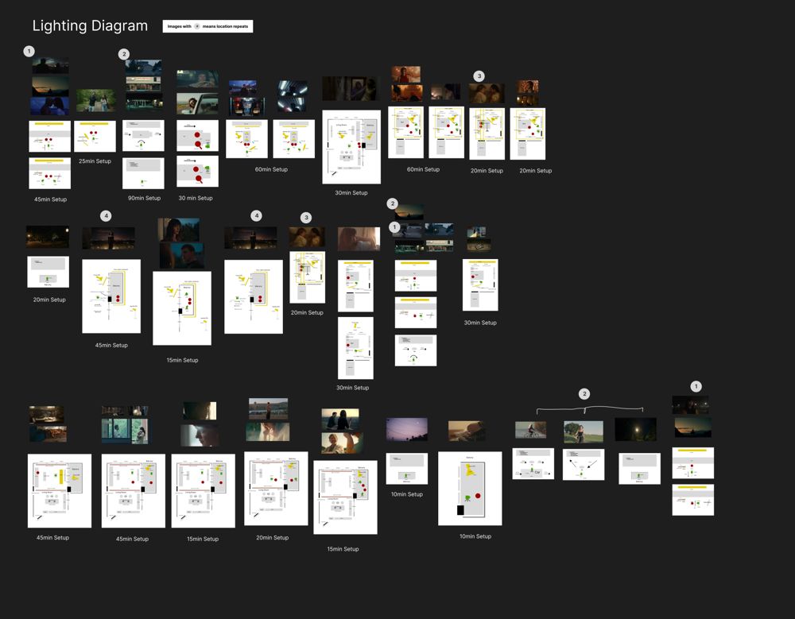
Task: Click the tall balcony diagram above lower "10min Setup"
Action: (x=470, y=489)
